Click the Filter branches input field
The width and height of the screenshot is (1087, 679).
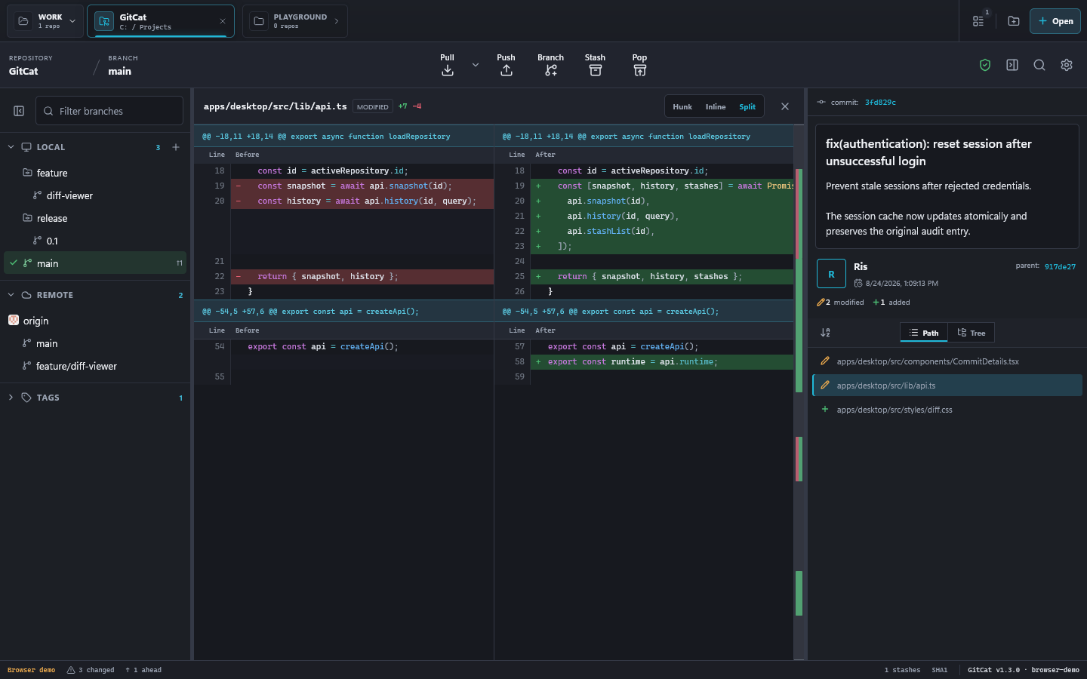(x=109, y=111)
